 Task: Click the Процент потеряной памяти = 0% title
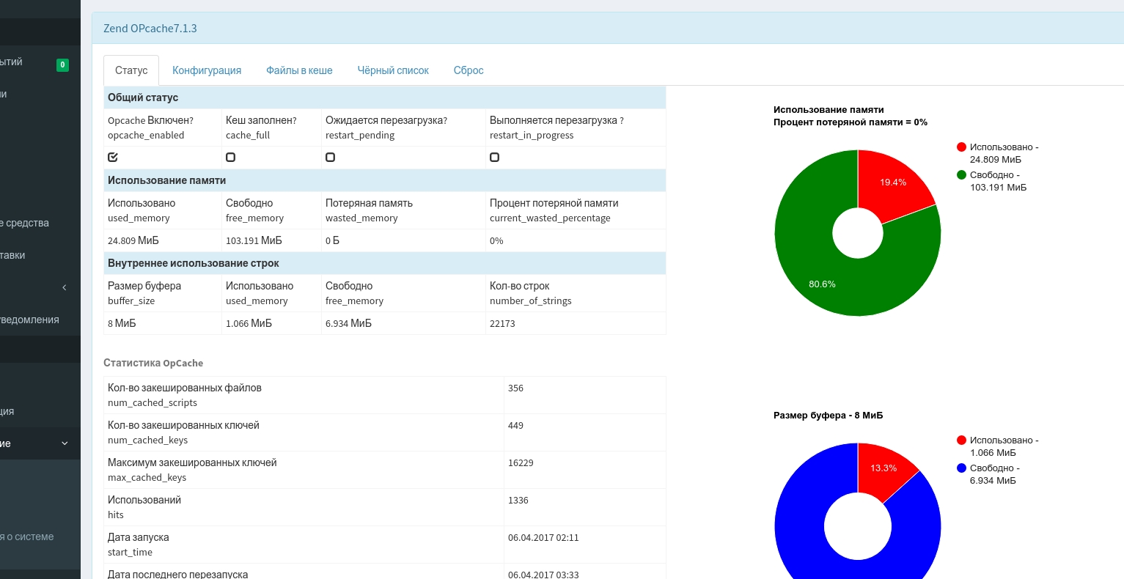851,122
